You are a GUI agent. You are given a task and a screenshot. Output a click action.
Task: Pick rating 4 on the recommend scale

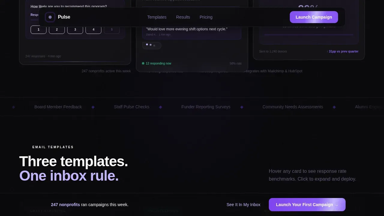(93, 30)
